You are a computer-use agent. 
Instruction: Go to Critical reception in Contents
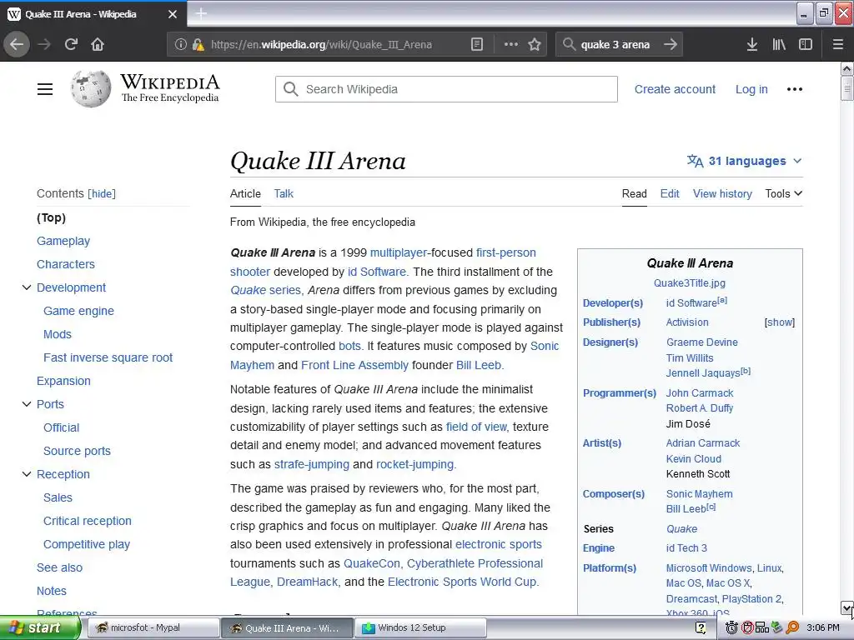(87, 521)
